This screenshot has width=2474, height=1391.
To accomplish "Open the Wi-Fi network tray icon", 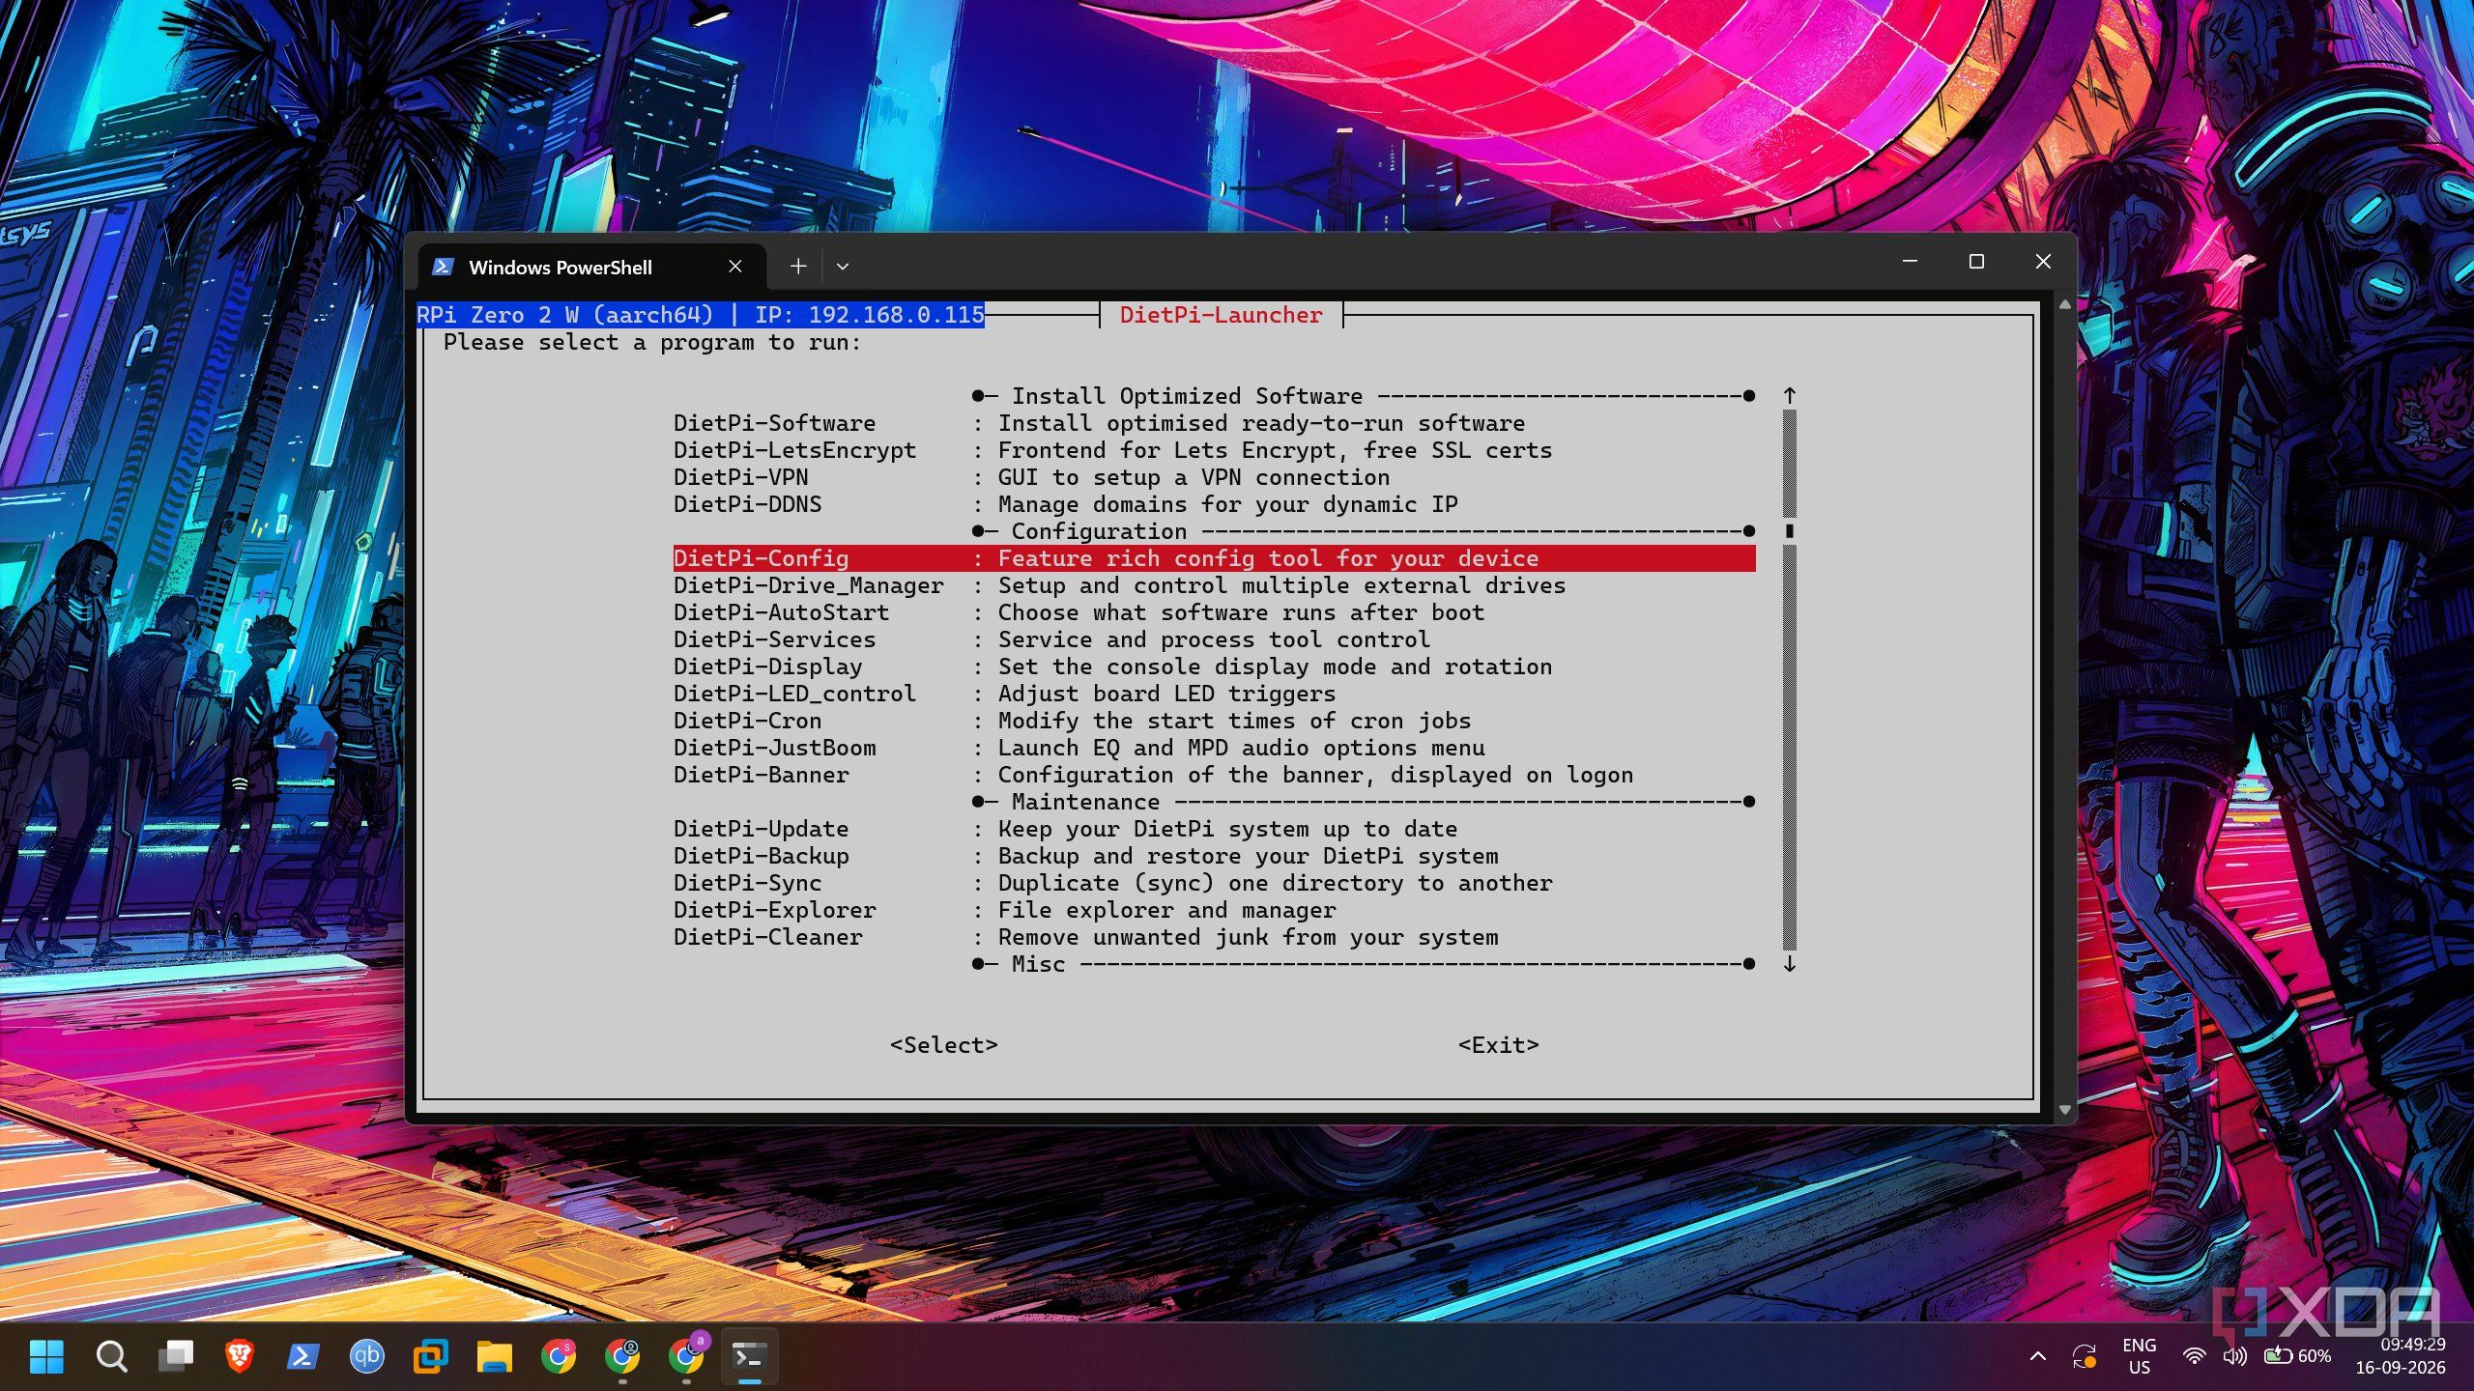I will (2195, 1356).
